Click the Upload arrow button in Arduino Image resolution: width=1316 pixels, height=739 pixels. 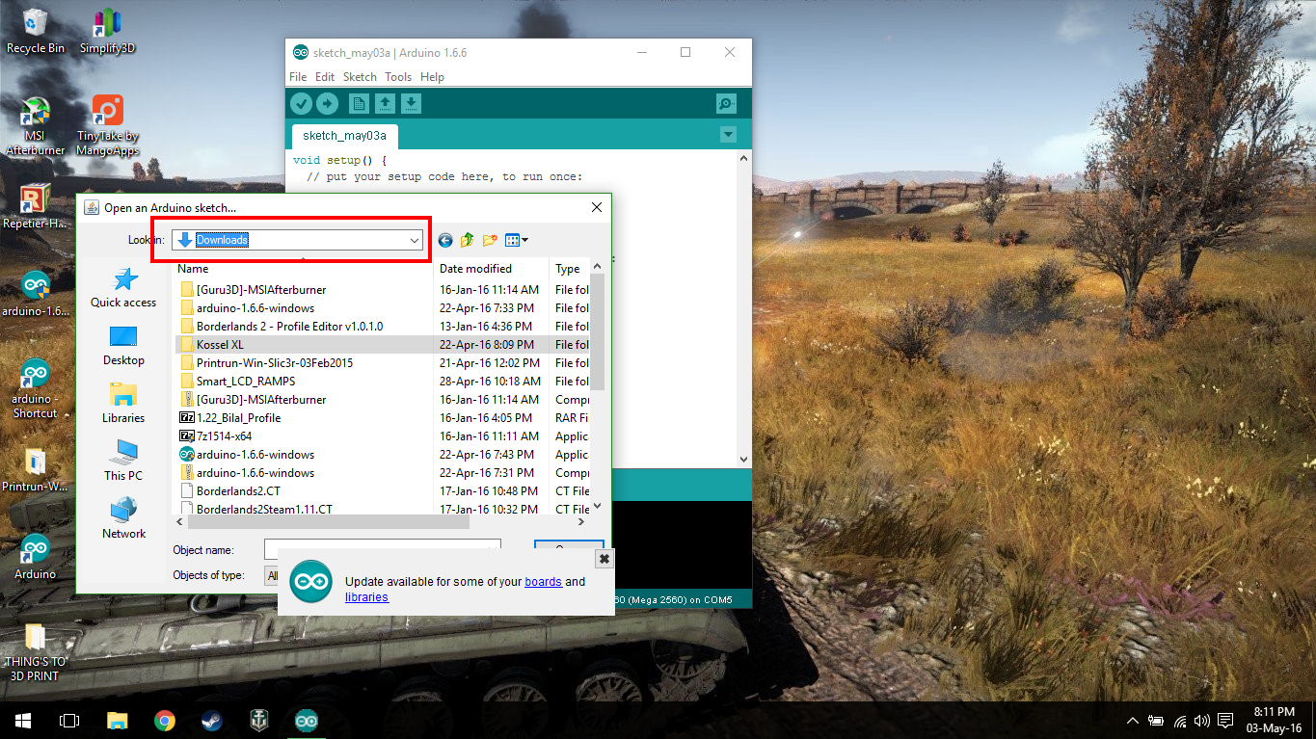click(328, 103)
